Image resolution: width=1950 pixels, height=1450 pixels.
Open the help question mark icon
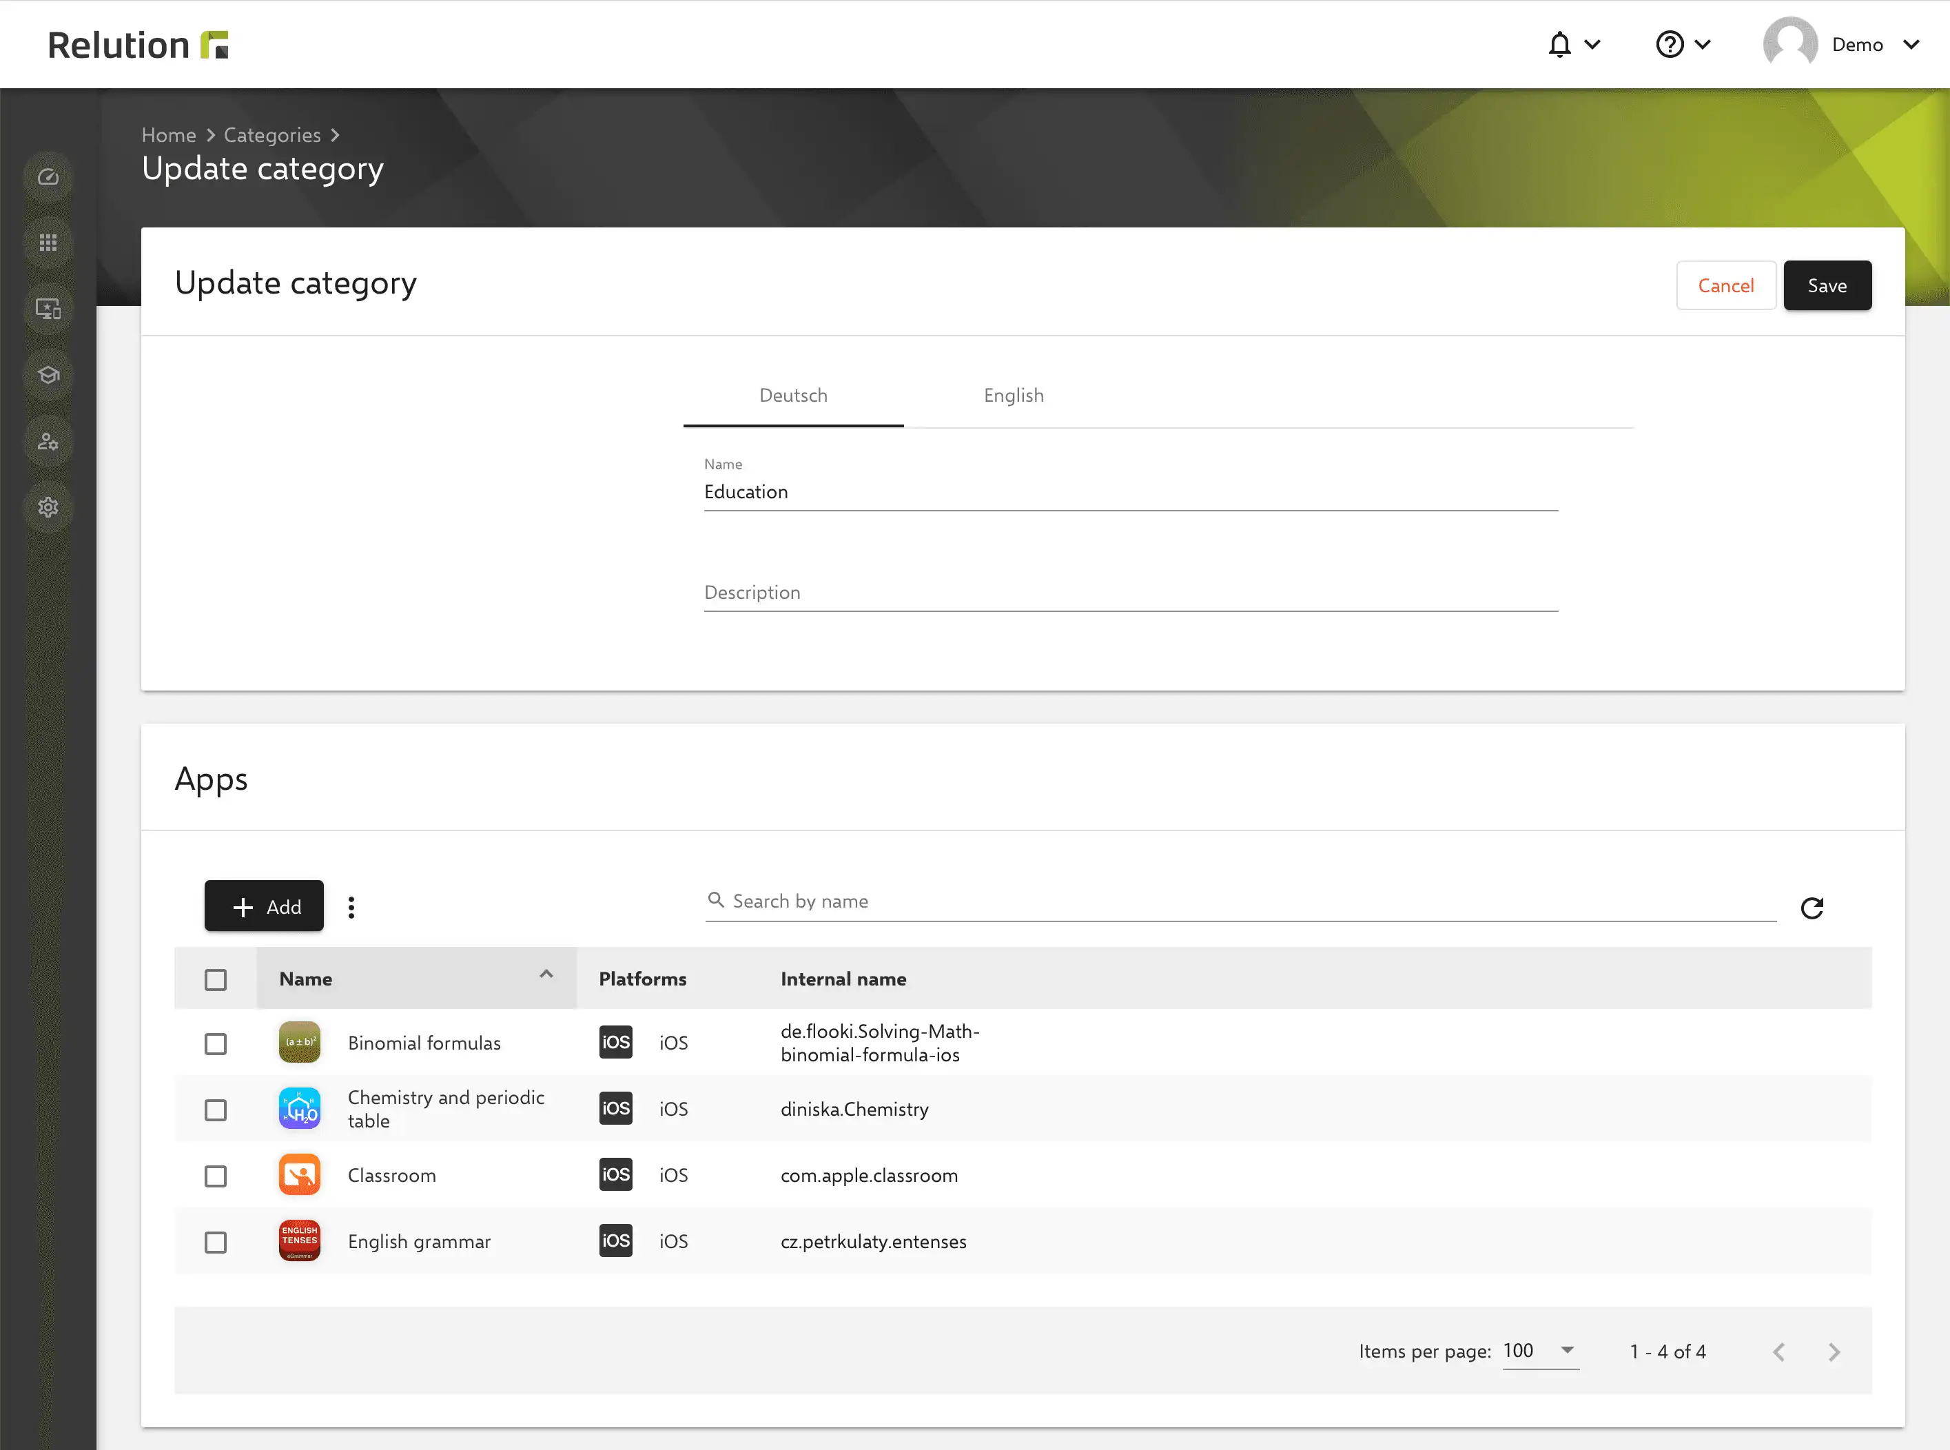1669,44
